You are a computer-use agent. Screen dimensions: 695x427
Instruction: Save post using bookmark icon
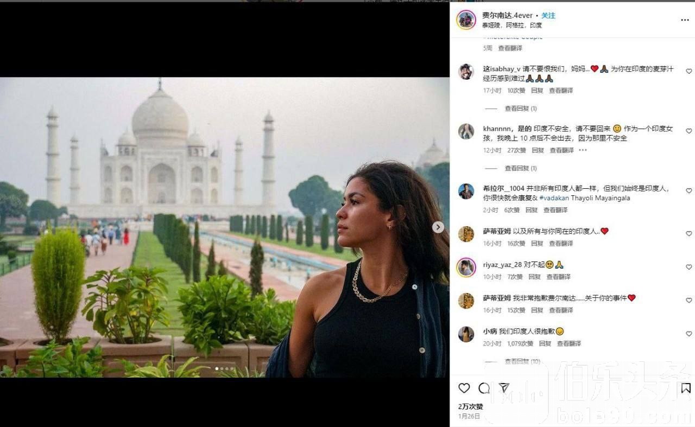686,388
